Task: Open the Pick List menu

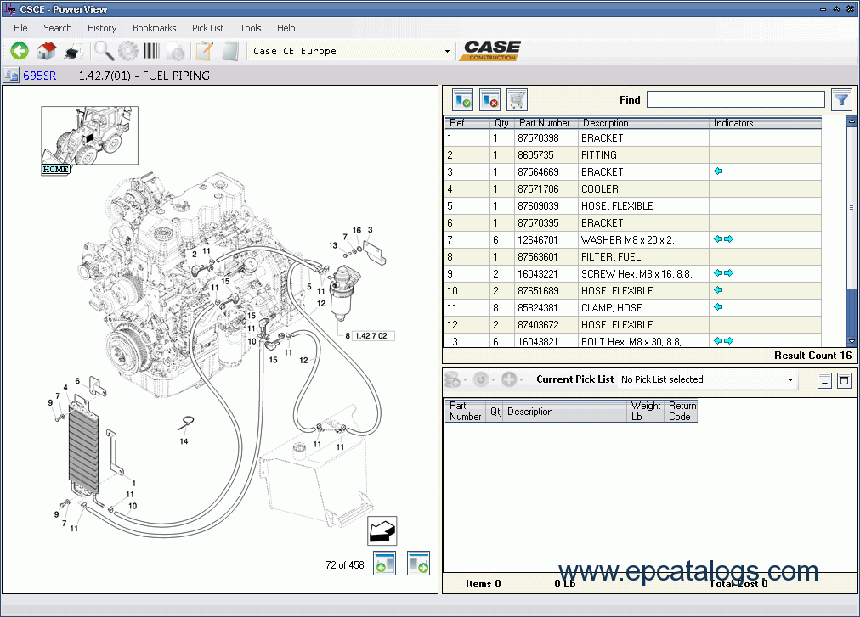Action: [208, 28]
